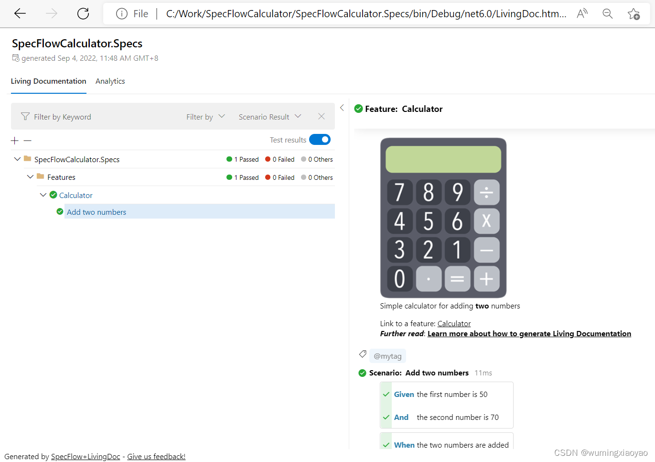This screenshot has height=462, width=655.
Task: Click '0 Others' in SpecFlowCalculator.Specs row
Action: 317,159
